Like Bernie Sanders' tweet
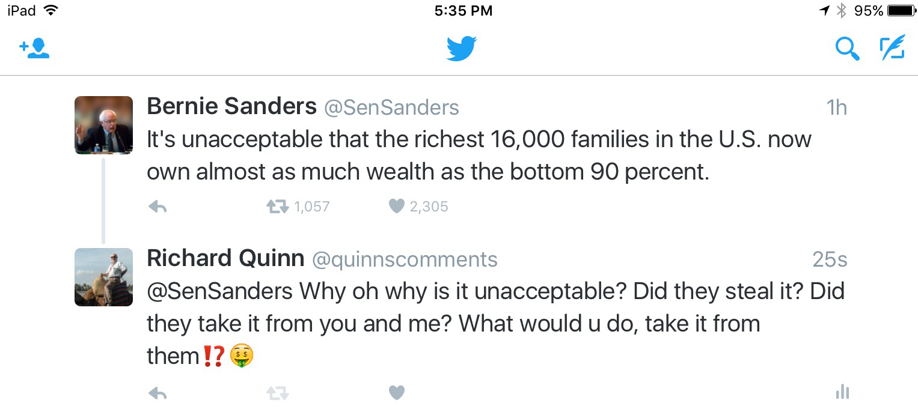This screenshot has height=412, width=918. (x=397, y=207)
